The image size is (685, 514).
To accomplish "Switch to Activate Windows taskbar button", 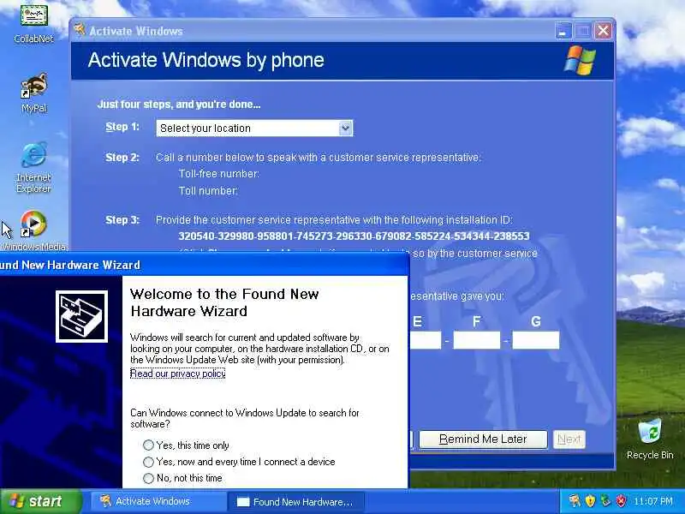I will tap(158, 501).
